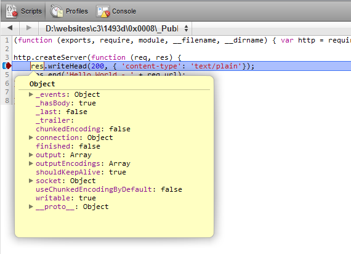
Task: Open the Scripts panel icon
Action: [x=12, y=11]
